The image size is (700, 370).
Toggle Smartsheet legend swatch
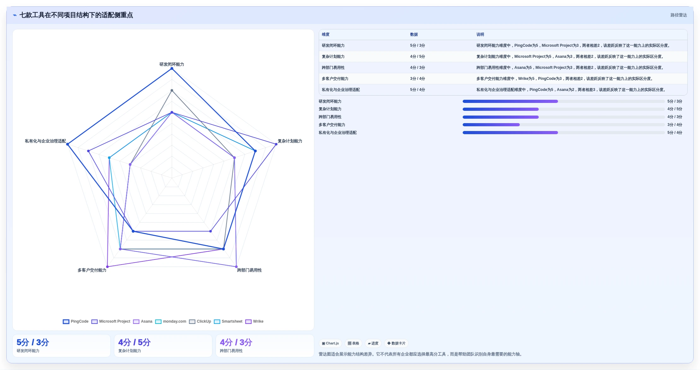pos(217,322)
